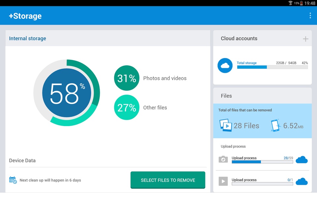Click the phone clean-up icon beside 6.52MB
This screenshot has width=317, height=198.
click(276, 125)
